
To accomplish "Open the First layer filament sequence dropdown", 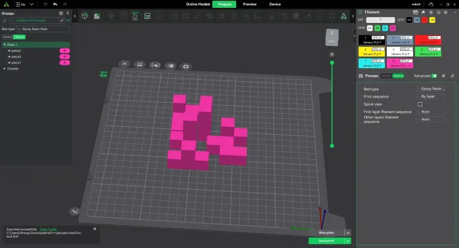I will pos(431,112).
